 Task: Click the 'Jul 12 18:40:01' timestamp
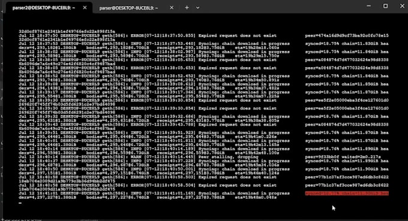pos(38,141)
